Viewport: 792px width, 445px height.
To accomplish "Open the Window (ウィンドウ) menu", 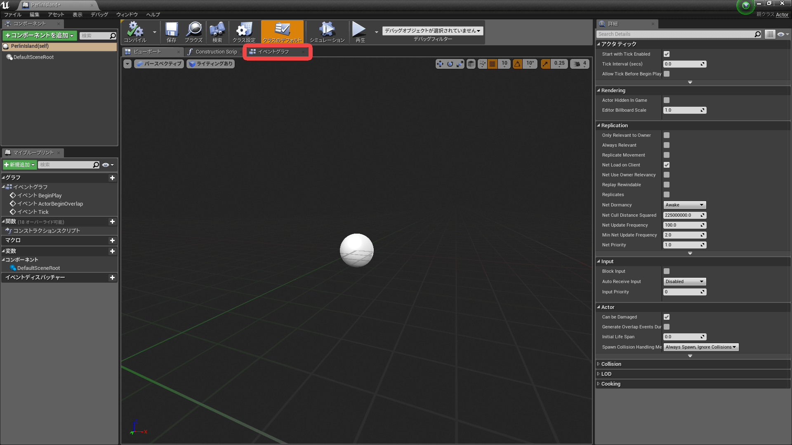I will [127, 14].
